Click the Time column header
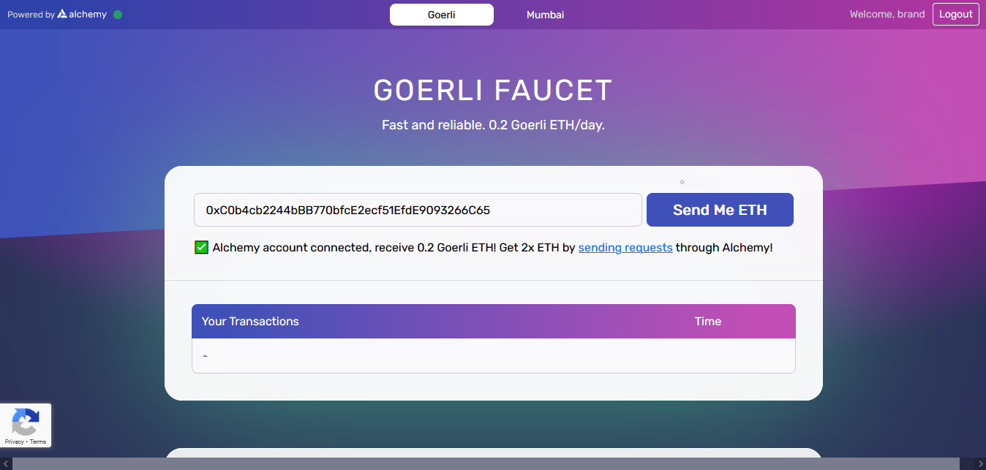 [x=707, y=322]
